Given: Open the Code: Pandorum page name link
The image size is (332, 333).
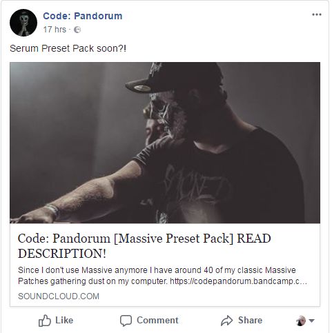Looking at the screenshot, I should 83,16.
